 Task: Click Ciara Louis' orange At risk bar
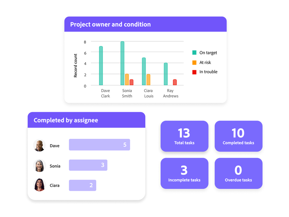coord(148,80)
